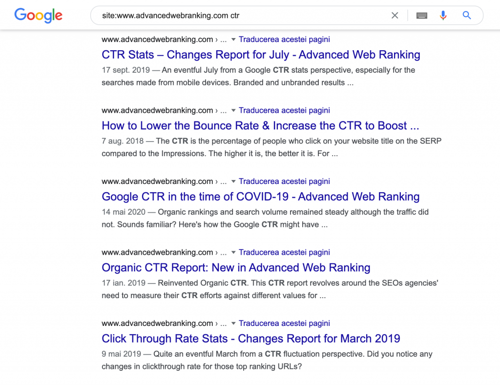Viewport: 500px width, 385px height.
Task: Translate the Bounce Rate result page
Action: click(x=284, y=111)
